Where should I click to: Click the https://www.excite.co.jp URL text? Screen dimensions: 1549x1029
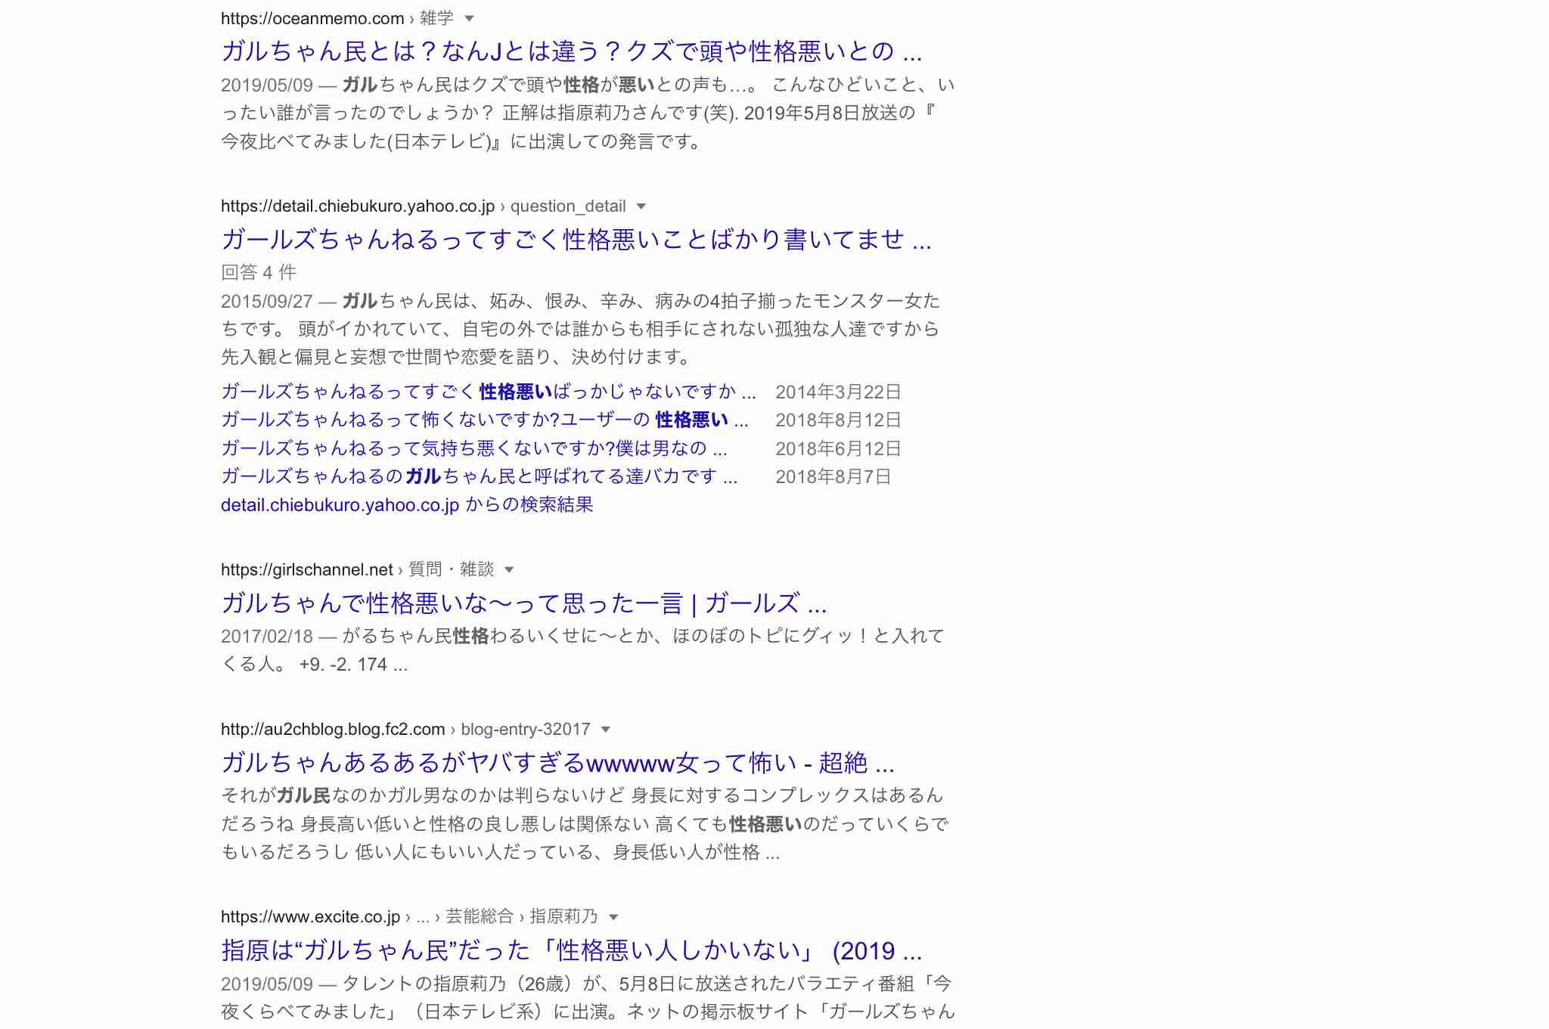tap(310, 917)
